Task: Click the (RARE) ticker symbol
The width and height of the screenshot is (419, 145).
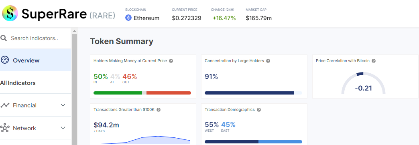Action: pos(102,16)
